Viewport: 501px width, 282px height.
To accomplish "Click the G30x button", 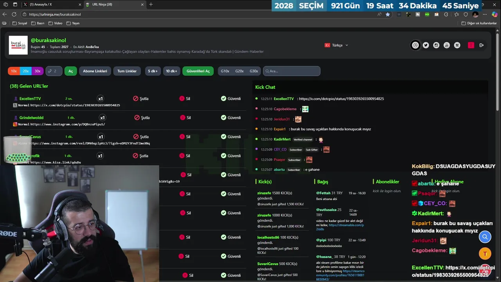I will pos(254,71).
